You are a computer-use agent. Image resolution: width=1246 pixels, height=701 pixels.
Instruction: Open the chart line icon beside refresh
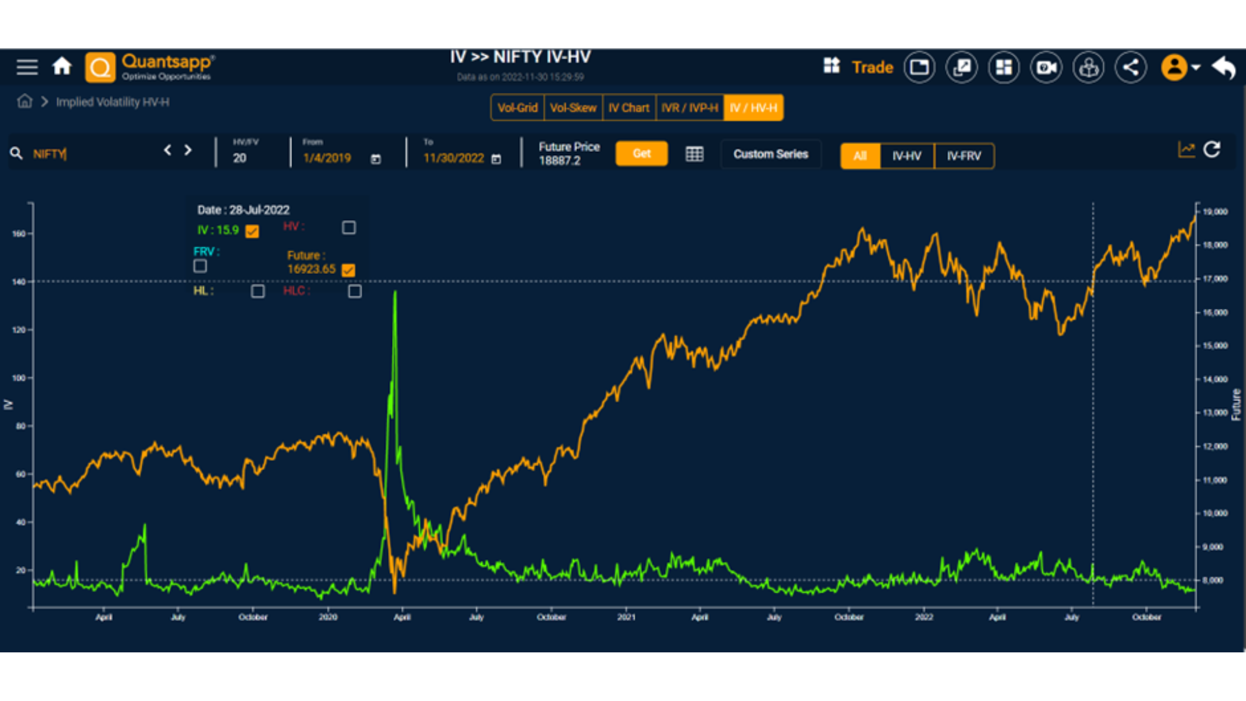tap(1186, 150)
